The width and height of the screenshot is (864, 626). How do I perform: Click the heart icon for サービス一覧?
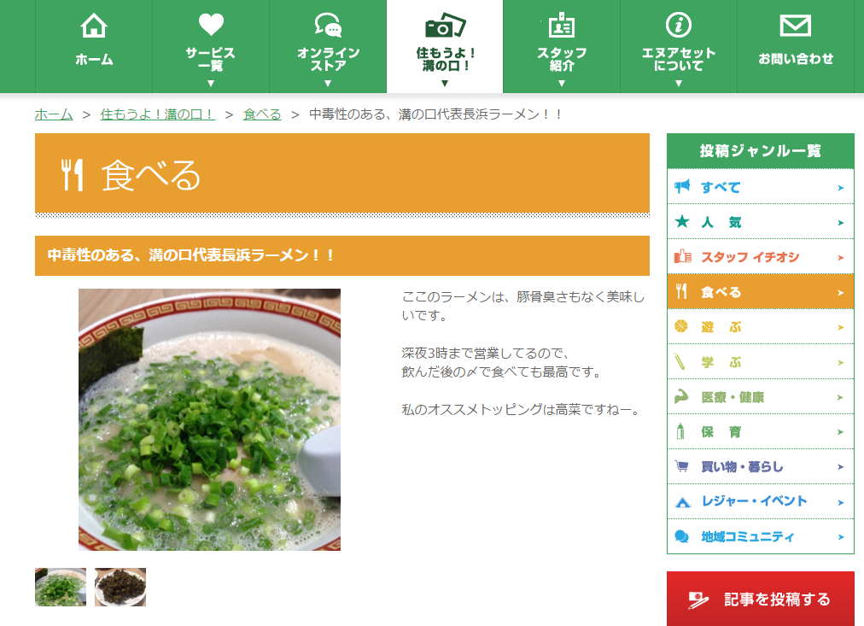pos(211,24)
